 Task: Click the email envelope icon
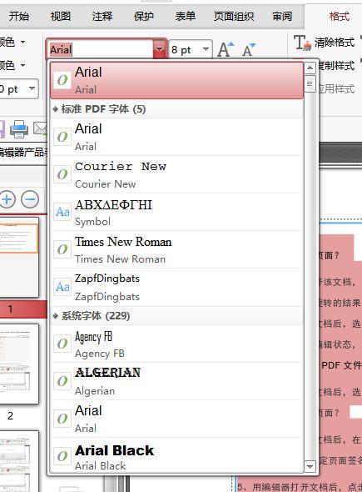41,128
